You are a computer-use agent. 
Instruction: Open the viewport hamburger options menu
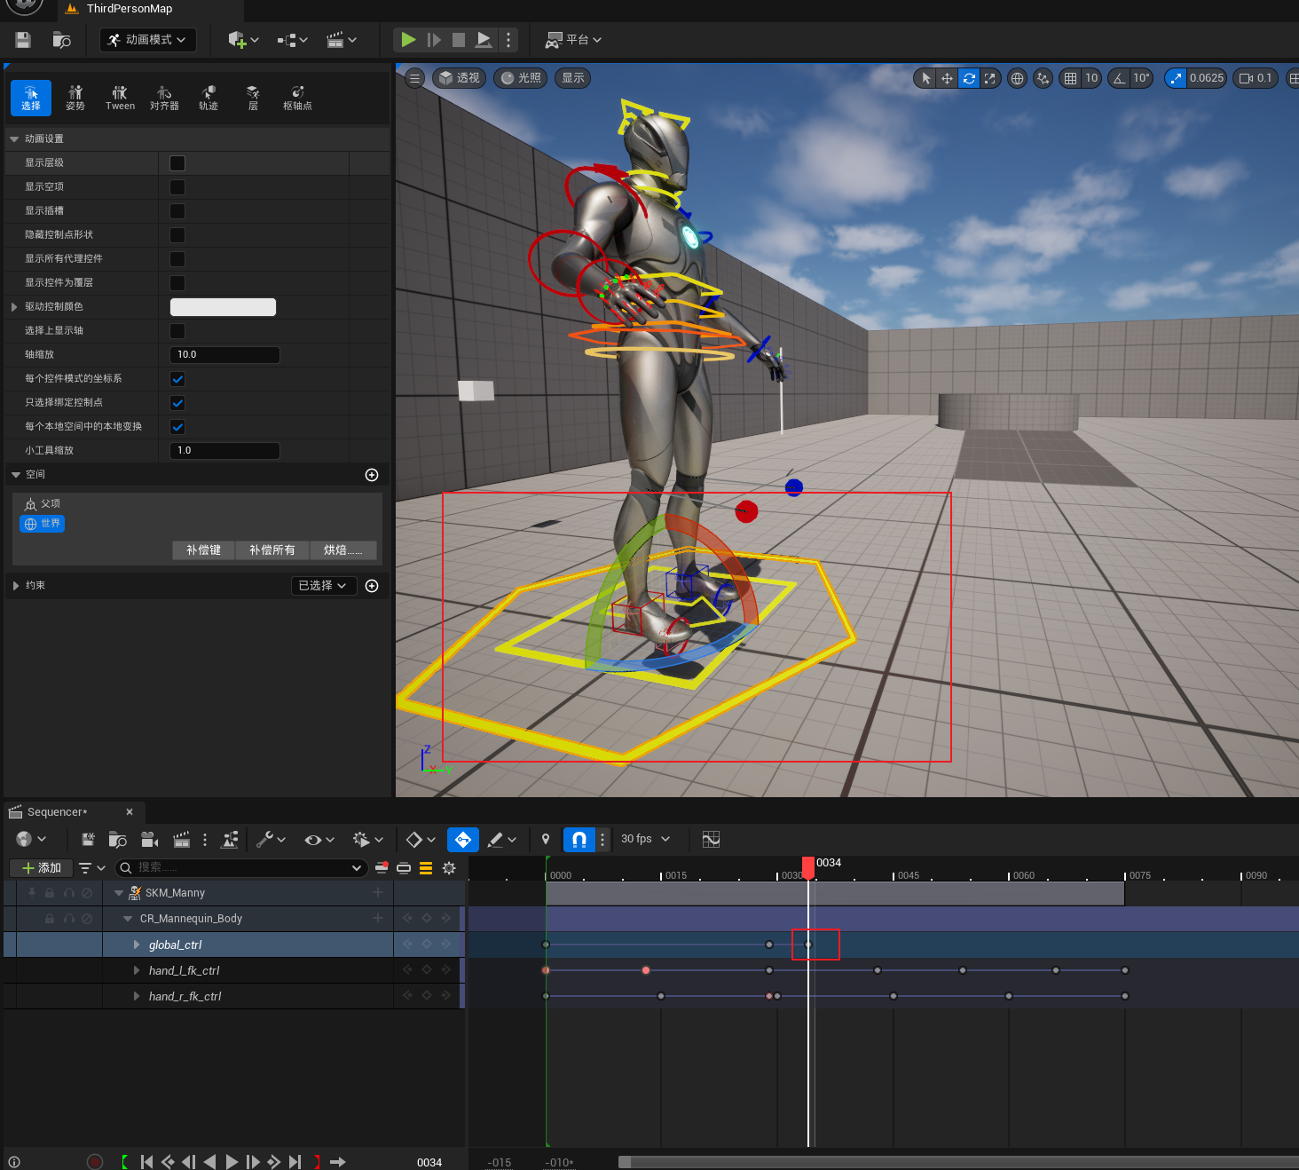click(414, 78)
